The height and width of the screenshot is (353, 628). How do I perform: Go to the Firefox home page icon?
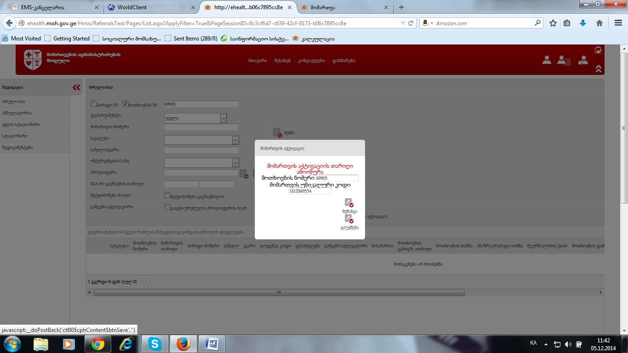pos(599,23)
